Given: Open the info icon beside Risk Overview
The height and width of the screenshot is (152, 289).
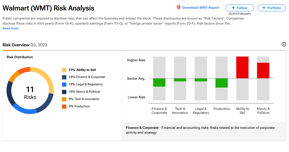Looking at the screenshot, I should (284, 44).
